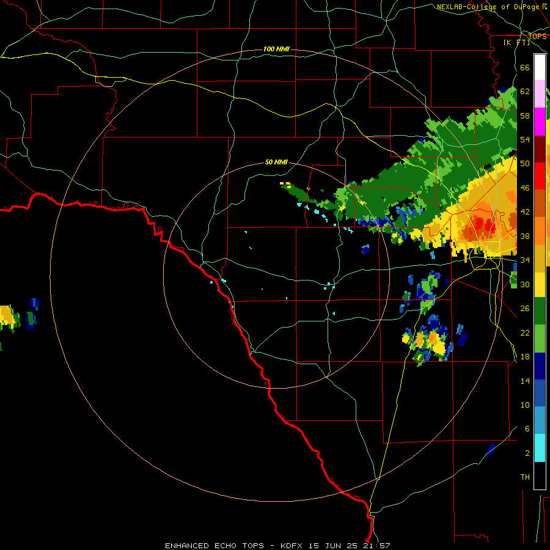Click the "34" legend value
Image resolution: width=550 pixels, height=550 pixels.
525,260
